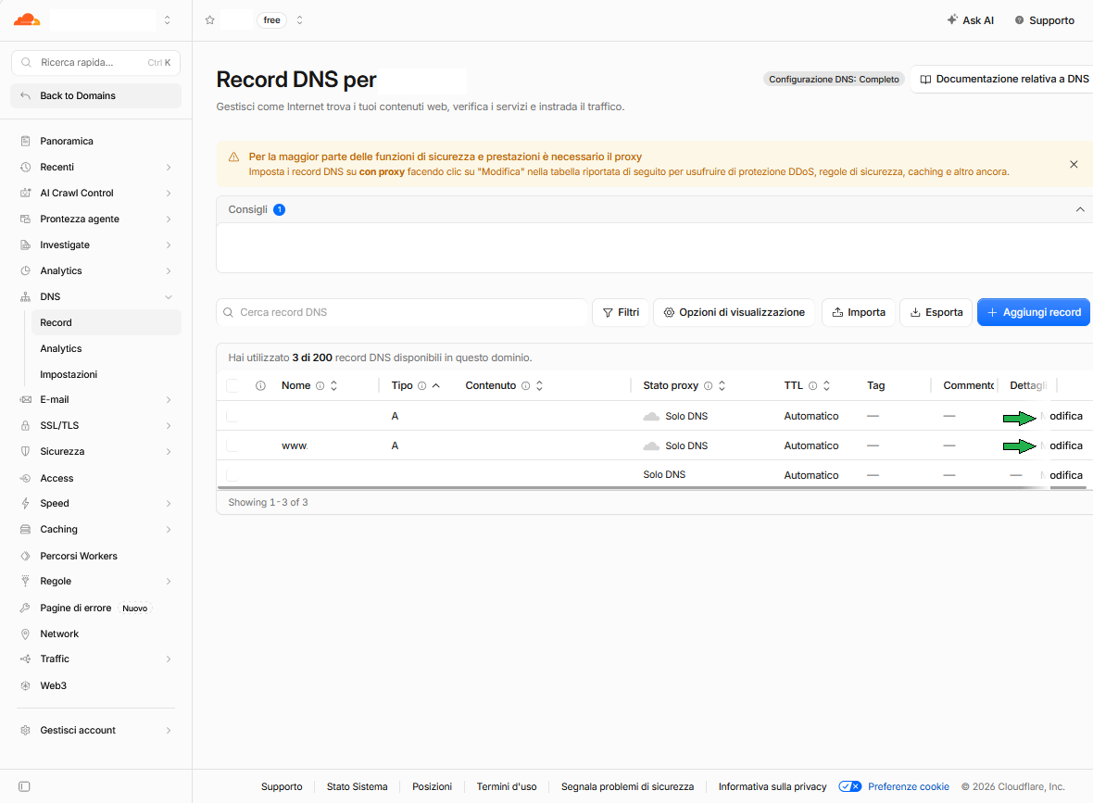
Task: Open DNS Impostazioni submenu item
Action: 69,374
